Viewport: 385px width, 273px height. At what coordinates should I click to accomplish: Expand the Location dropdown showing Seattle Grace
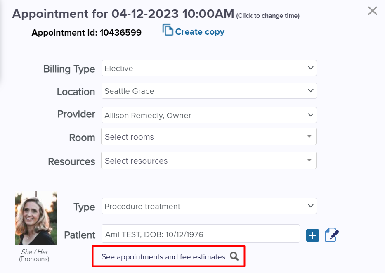click(x=209, y=91)
